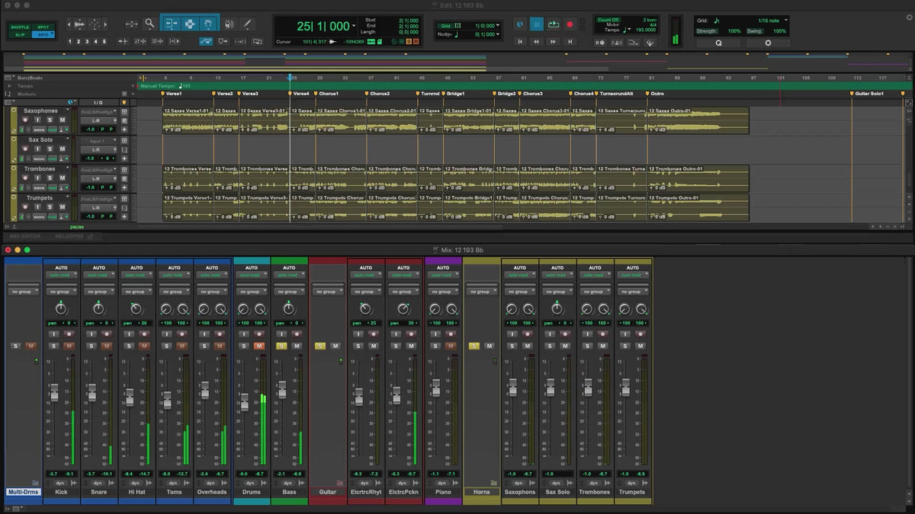The height and width of the screenshot is (514, 915).
Task: Record-enable the Trombones track
Action: (25, 178)
